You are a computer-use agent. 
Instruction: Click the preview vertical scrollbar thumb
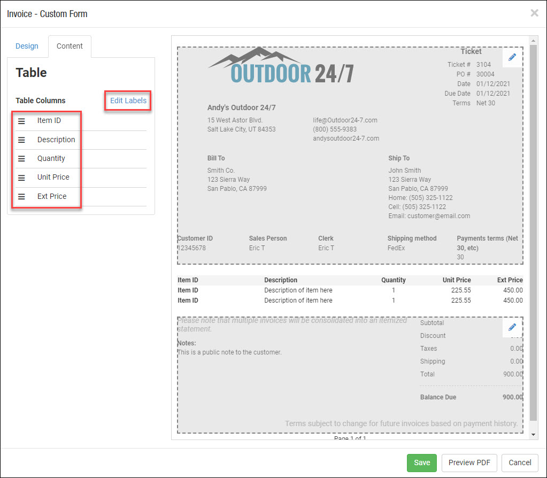pyautogui.click(x=533, y=233)
